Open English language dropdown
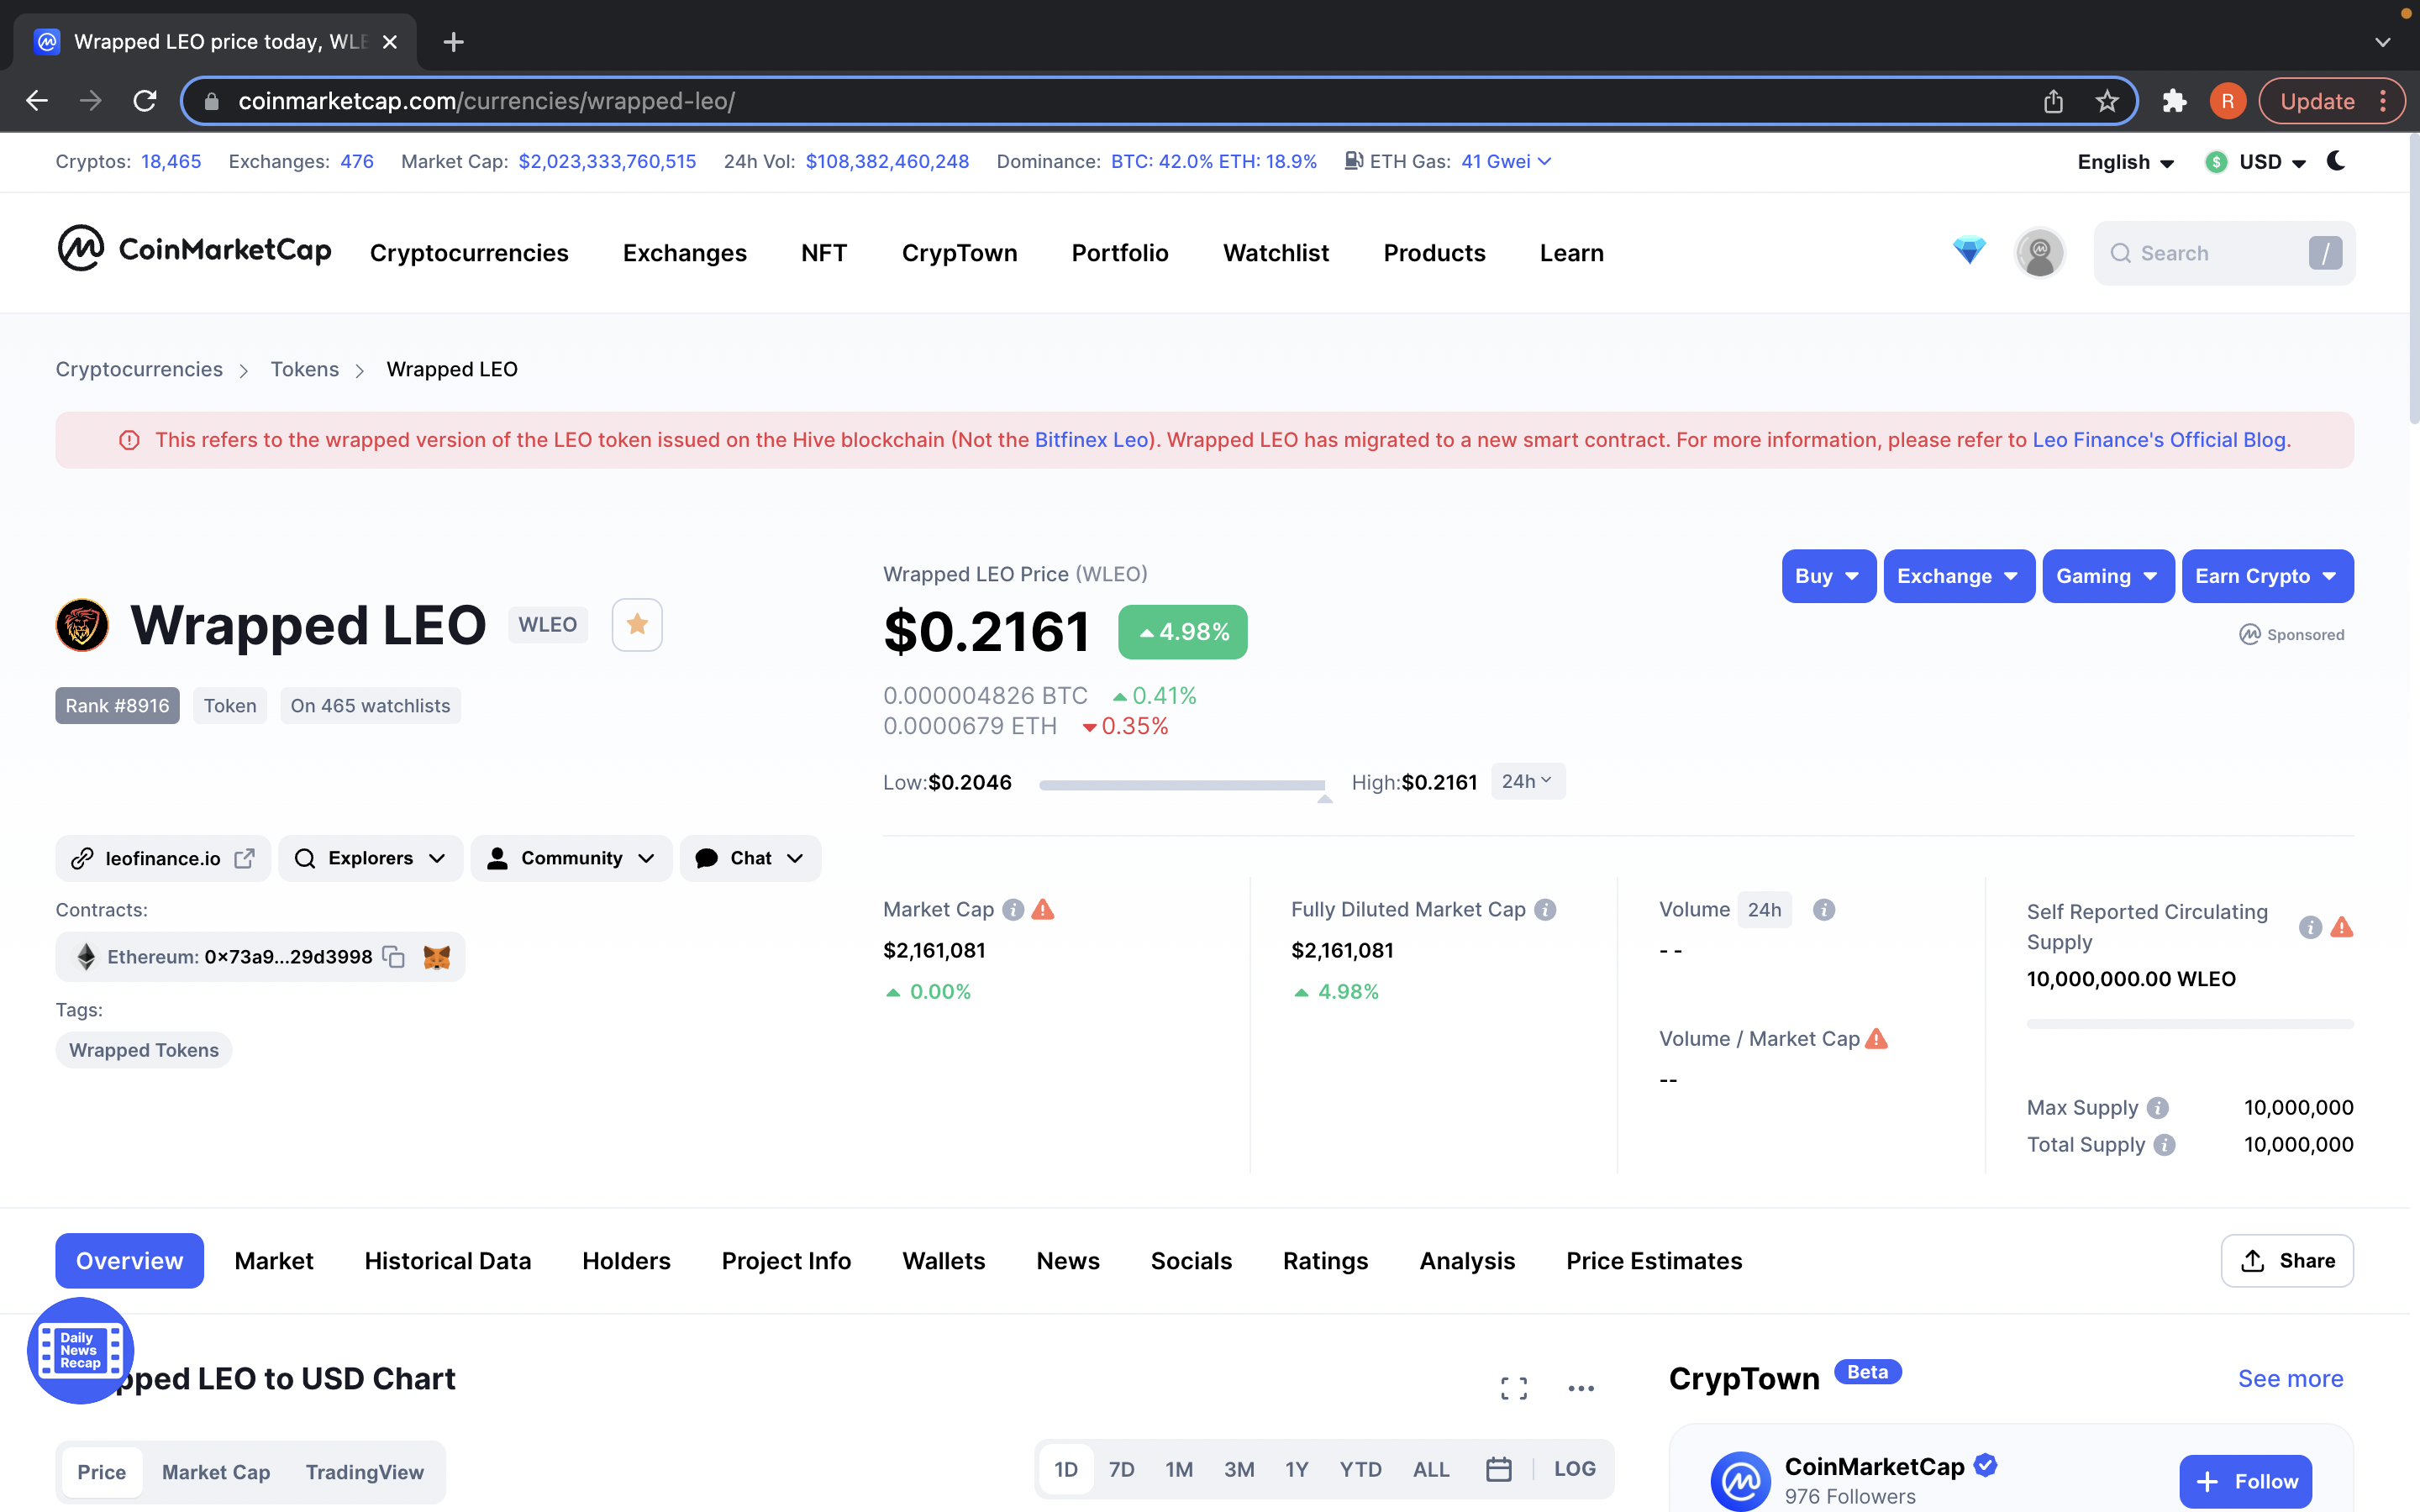Screen dimensions: 2420x1512 2125,162
